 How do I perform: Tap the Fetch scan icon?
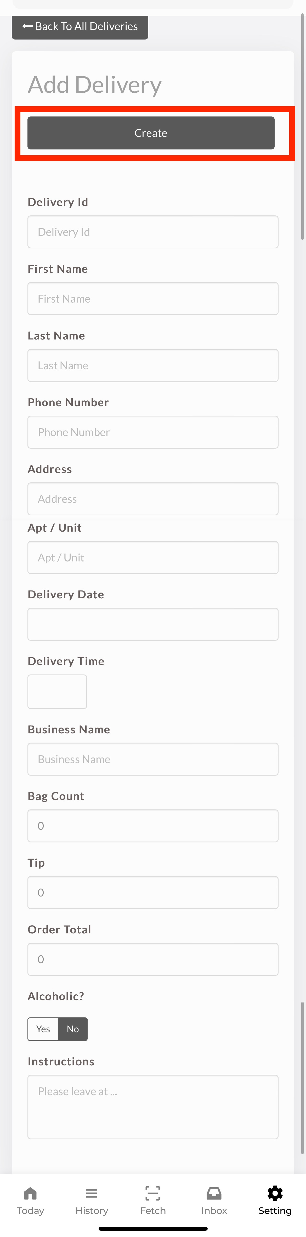point(152,1193)
